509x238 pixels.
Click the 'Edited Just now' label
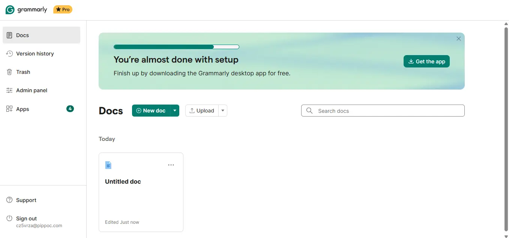click(122, 222)
